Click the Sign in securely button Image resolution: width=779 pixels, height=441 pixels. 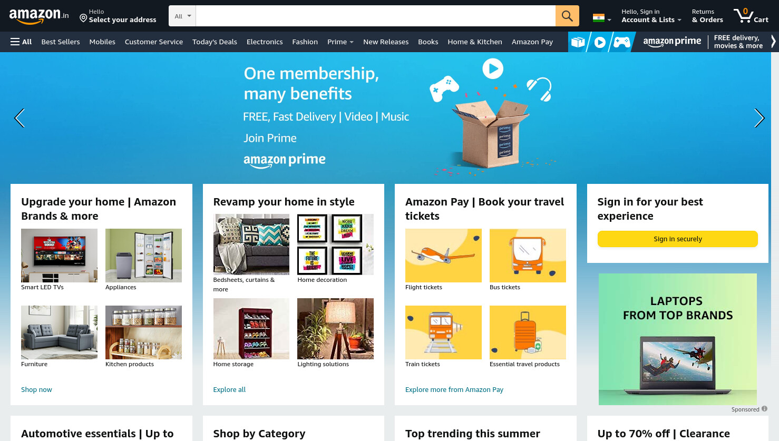tap(677, 239)
